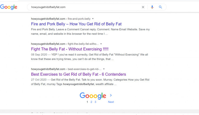
Task: Start voice search with microphone icon
Action: (152, 7)
